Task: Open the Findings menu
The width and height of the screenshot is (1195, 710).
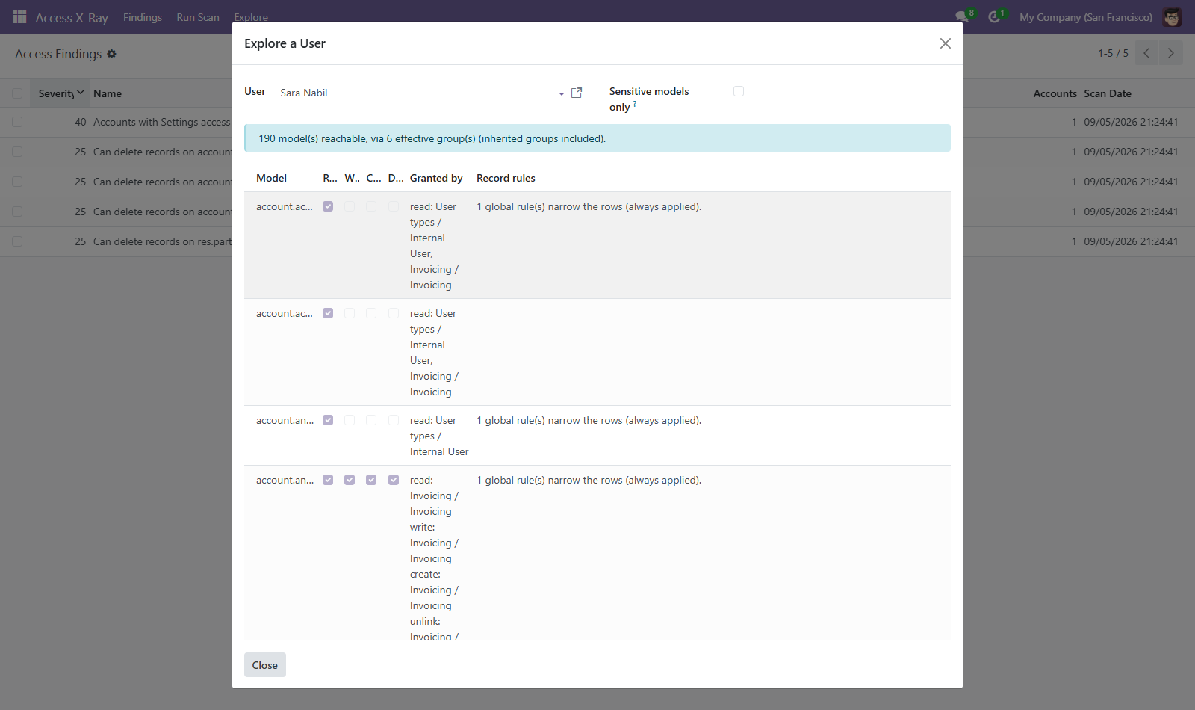Action: [x=143, y=17]
